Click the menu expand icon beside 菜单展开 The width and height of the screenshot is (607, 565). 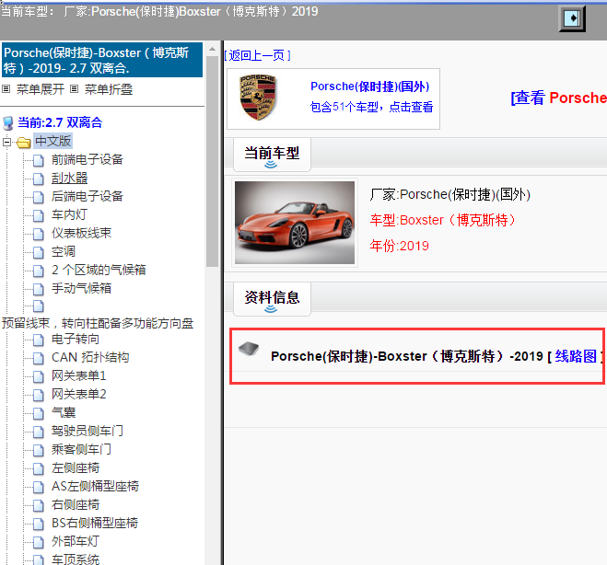click(6, 89)
